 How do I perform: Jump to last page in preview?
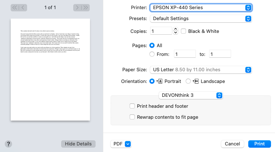86,7
